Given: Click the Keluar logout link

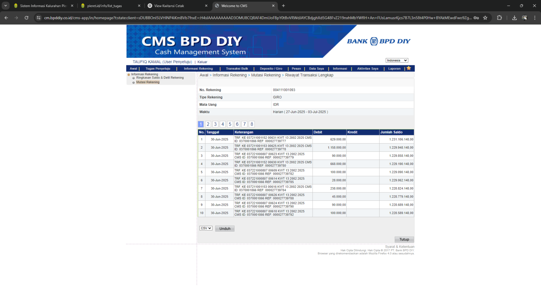Looking at the screenshot, I should 203,62.
